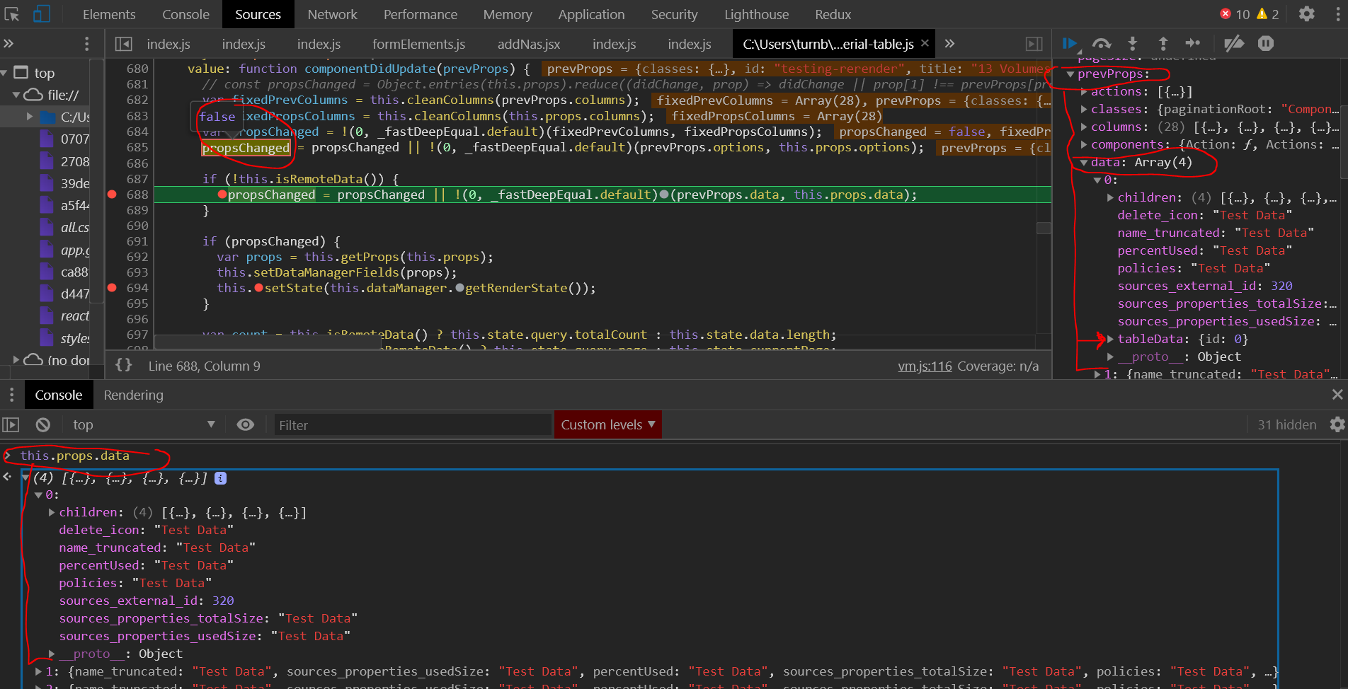Image resolution: width=1348 pixels, height=689 pixels.
Task: Step out of current function
Action: pos(1165,43)
